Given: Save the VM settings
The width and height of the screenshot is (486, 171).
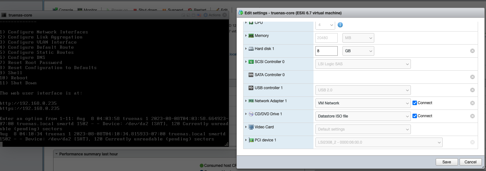Looking at the screenshot, I should [447, 162].
